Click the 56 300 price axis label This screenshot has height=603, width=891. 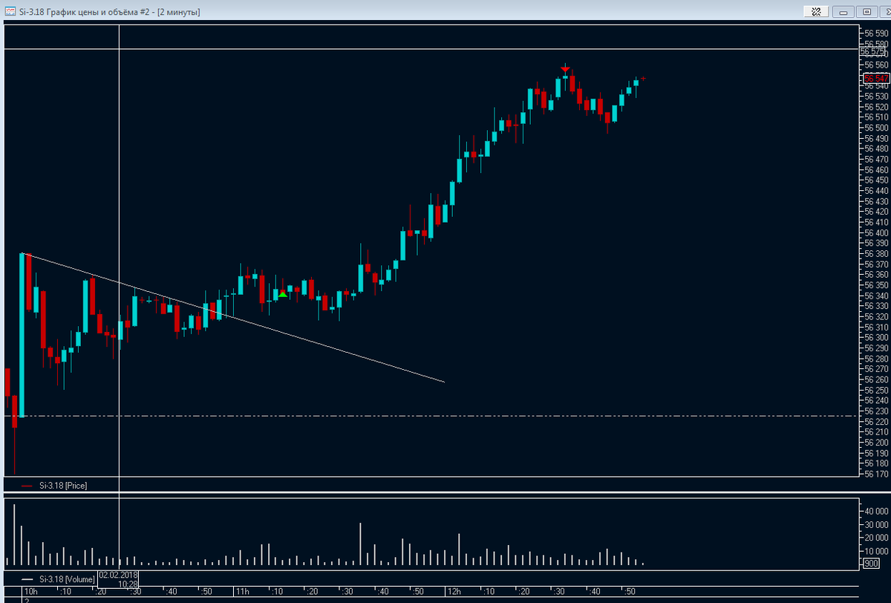coord(875,337)
